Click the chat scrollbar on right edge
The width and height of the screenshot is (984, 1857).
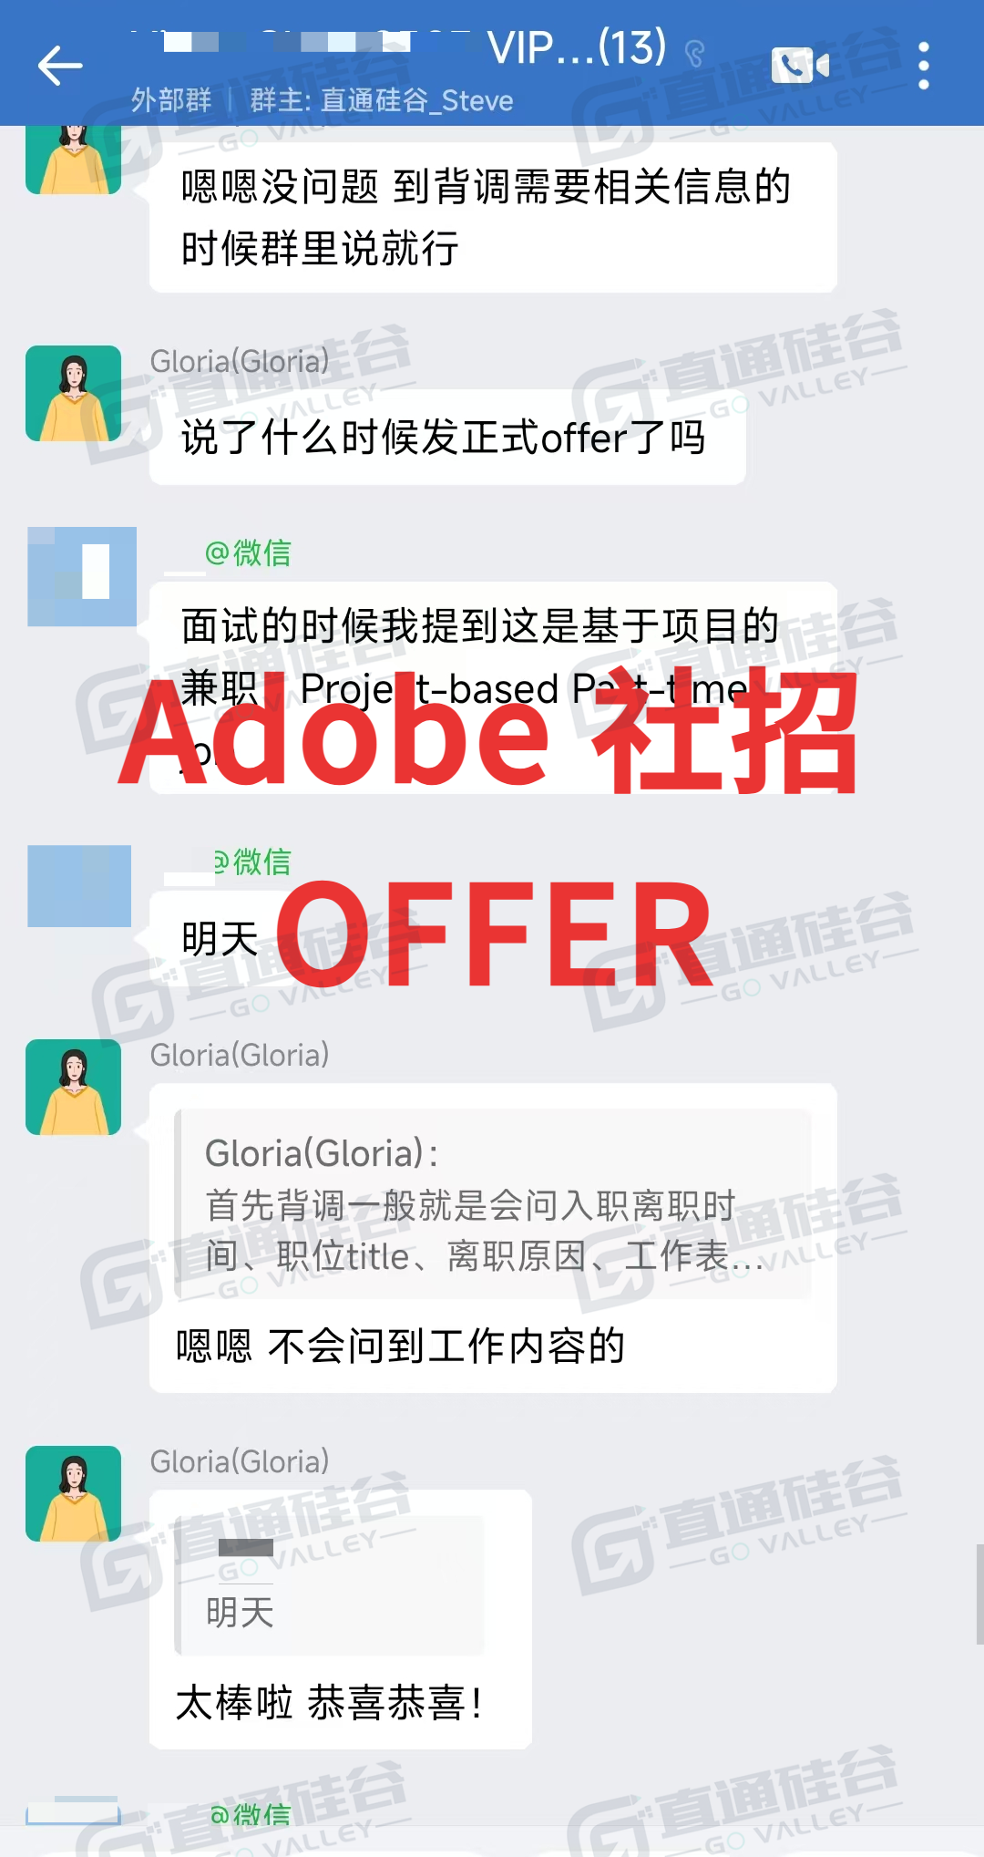coord(979,1594)
